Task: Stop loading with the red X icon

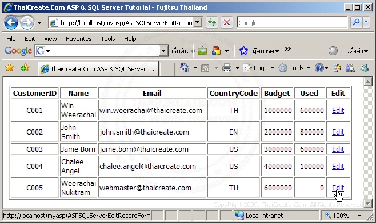Action: click(227, 23)
